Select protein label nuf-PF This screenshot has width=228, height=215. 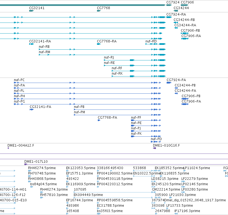[x=136, y=118]
